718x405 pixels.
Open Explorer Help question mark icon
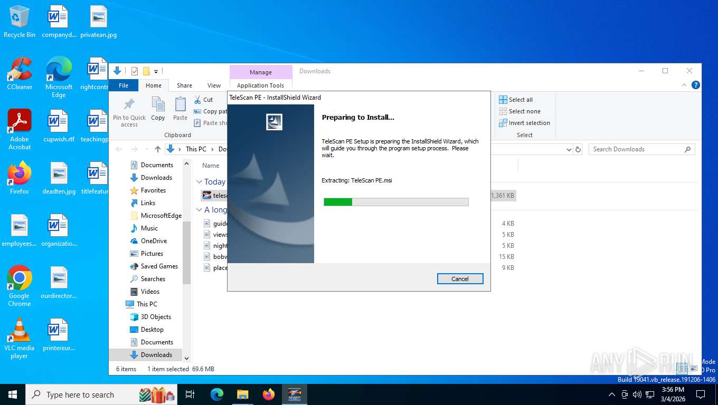[696, 85]
